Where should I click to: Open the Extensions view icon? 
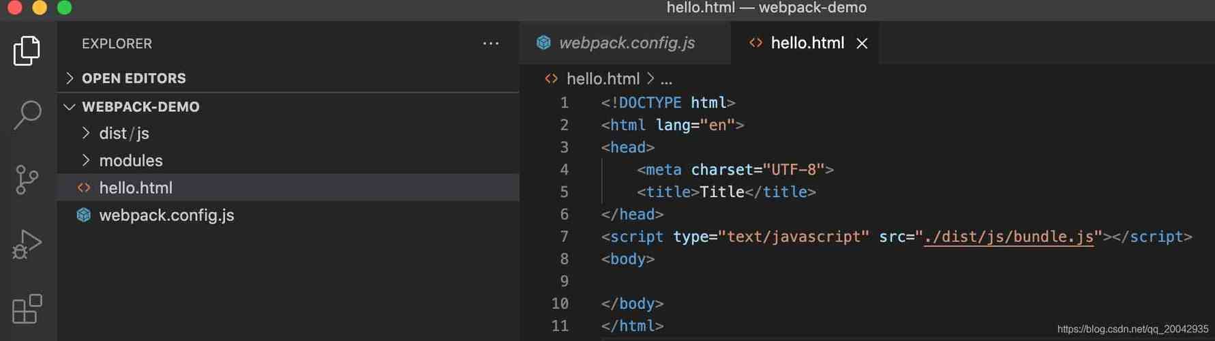[x=27, y=309]
